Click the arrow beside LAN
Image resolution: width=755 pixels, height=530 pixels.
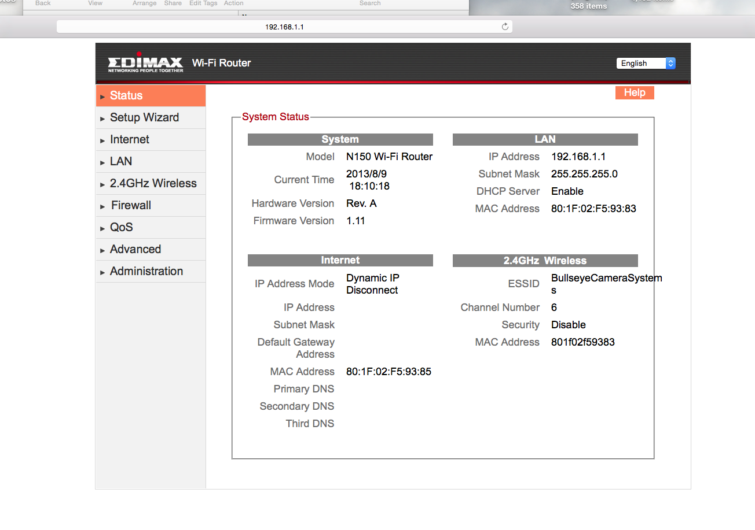coord(102,162)
